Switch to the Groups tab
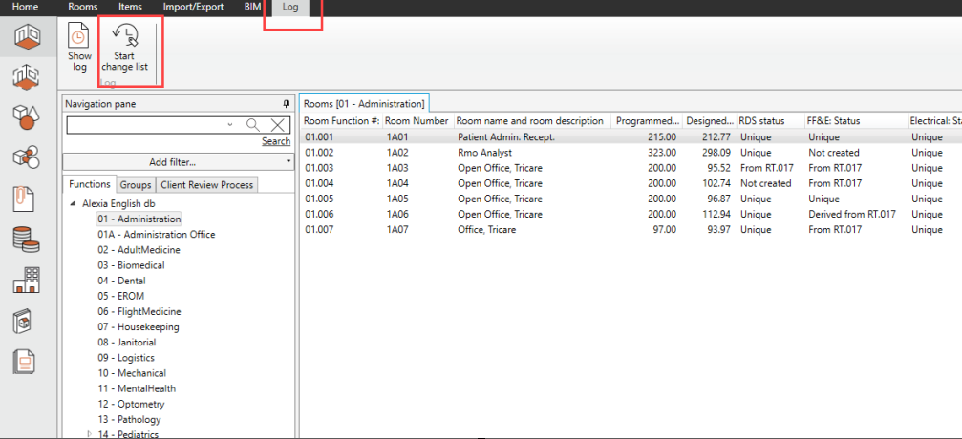962x439 pixels. tap(136, 184)
